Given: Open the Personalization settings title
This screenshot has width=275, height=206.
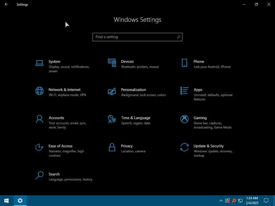Looking at the screenshot, I should click(133, 90).
